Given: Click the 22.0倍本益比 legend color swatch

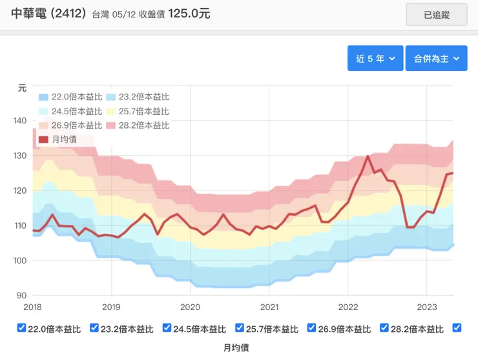Looking at the screenshot, I should coord(43,98).
